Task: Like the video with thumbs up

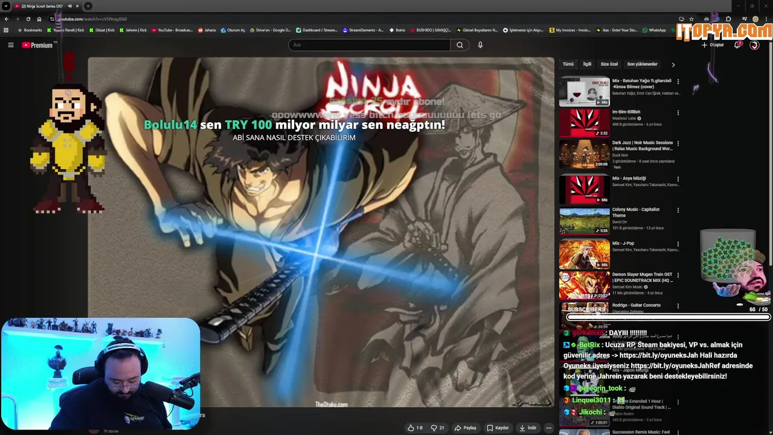Action: coord(415,428)
